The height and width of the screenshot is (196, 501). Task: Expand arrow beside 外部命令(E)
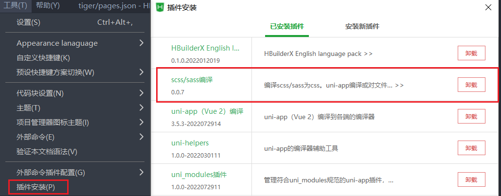142,137
